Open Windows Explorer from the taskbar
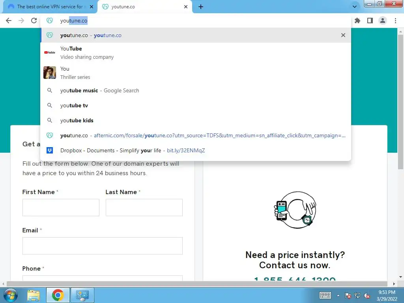404x303 pixels. coord(34,295)
